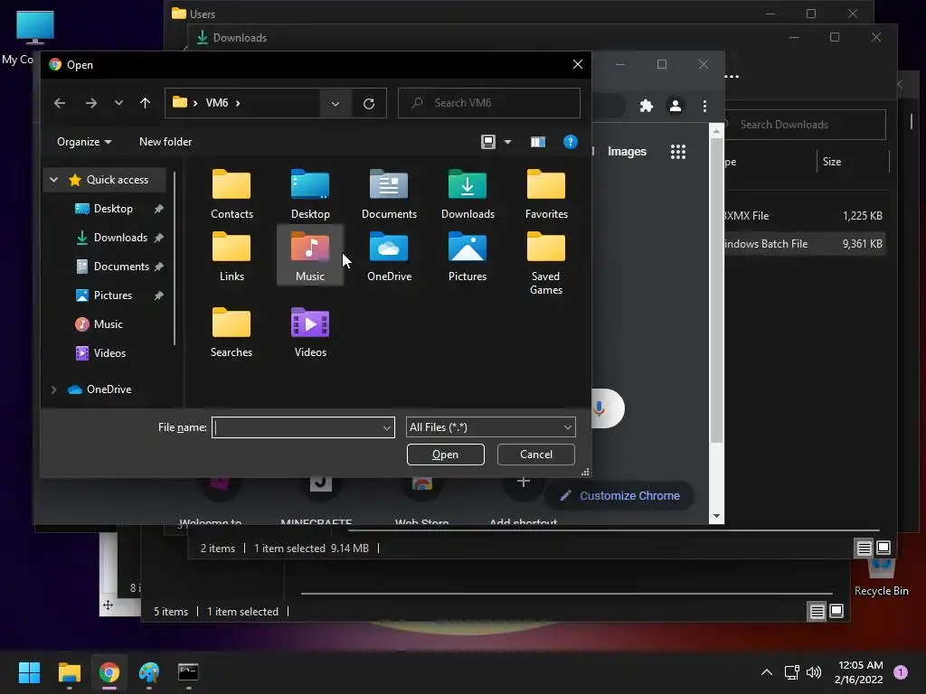Image resolution: width=926 pixels, height=694 pixels.
Task: Open view options dropdown arrow
Action: [x=507, y=142]
